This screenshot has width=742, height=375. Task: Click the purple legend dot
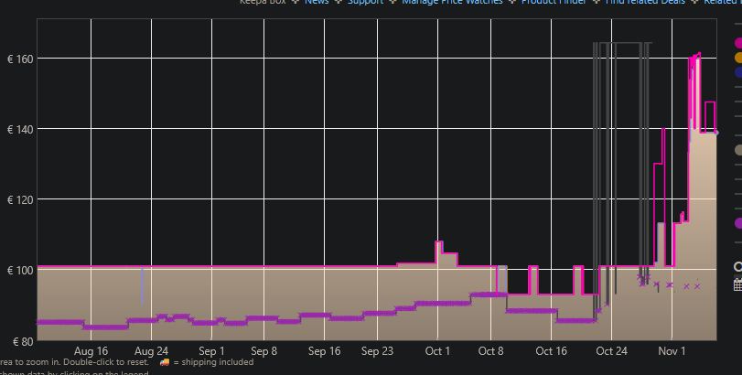coord(738,223)
